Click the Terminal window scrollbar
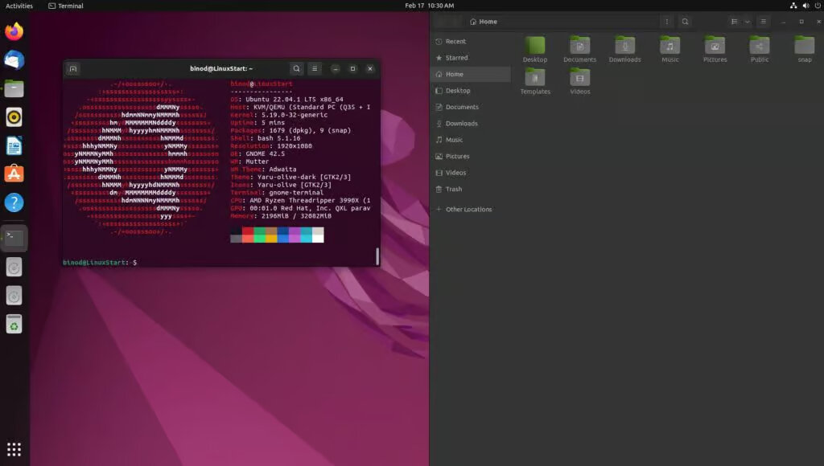 point(377,256)
